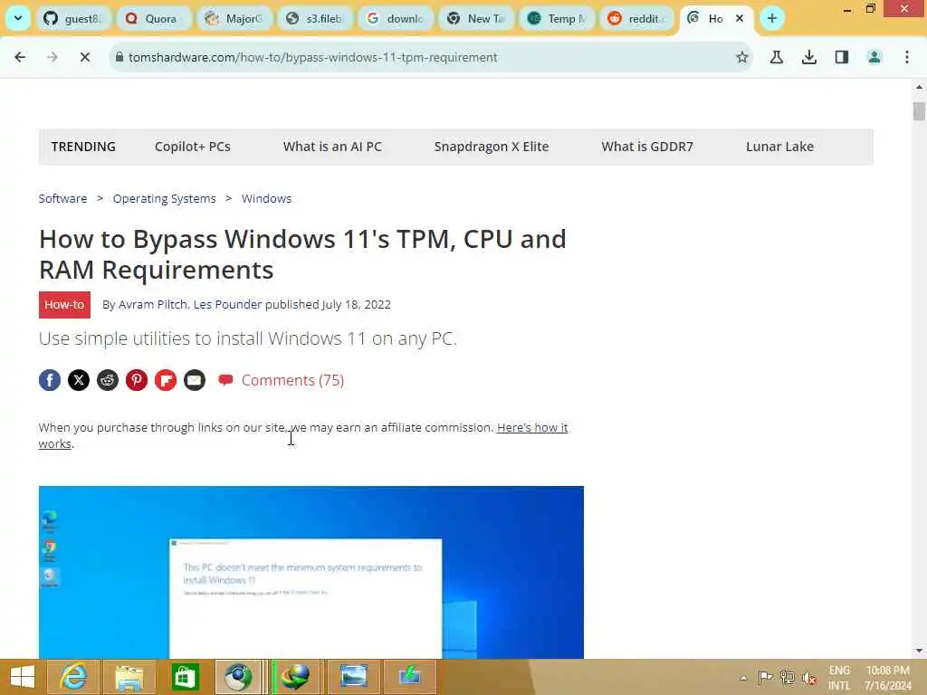Share article on Facebook
Screen dimensions: 927x695
coord(50,380)
